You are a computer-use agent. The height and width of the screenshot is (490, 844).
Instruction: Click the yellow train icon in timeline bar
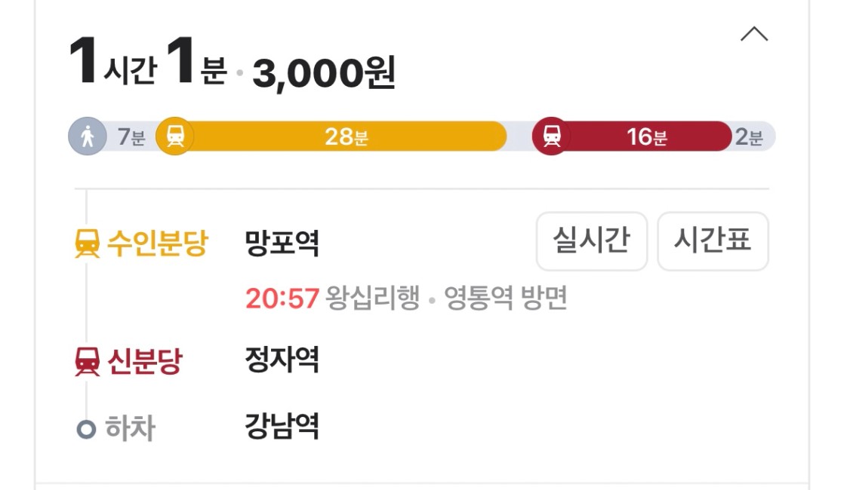point(175,136)
